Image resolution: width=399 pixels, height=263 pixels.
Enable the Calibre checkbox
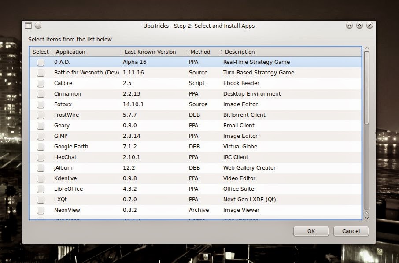pos(41,83)
